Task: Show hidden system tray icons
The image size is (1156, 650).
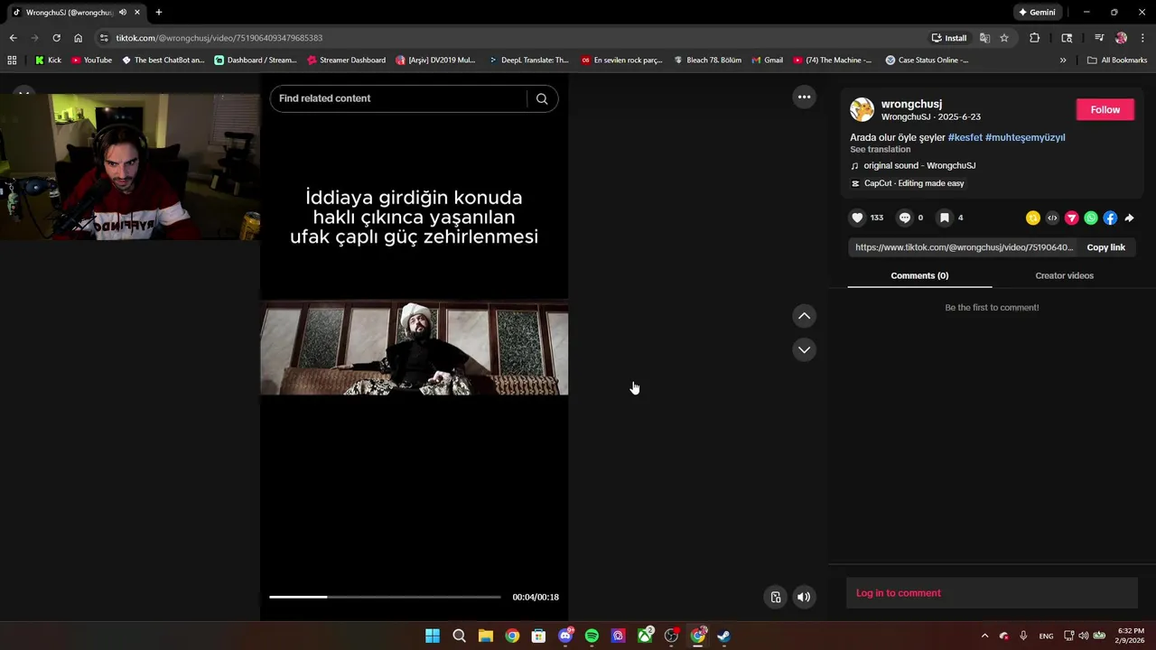Action: coord(984,636)
